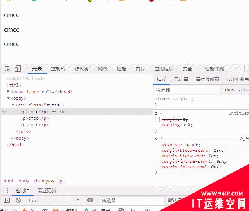The height and width of the screenshot is (211, 249).
Task: Toggle the .cls class editor button
Action: click(244, 90)
